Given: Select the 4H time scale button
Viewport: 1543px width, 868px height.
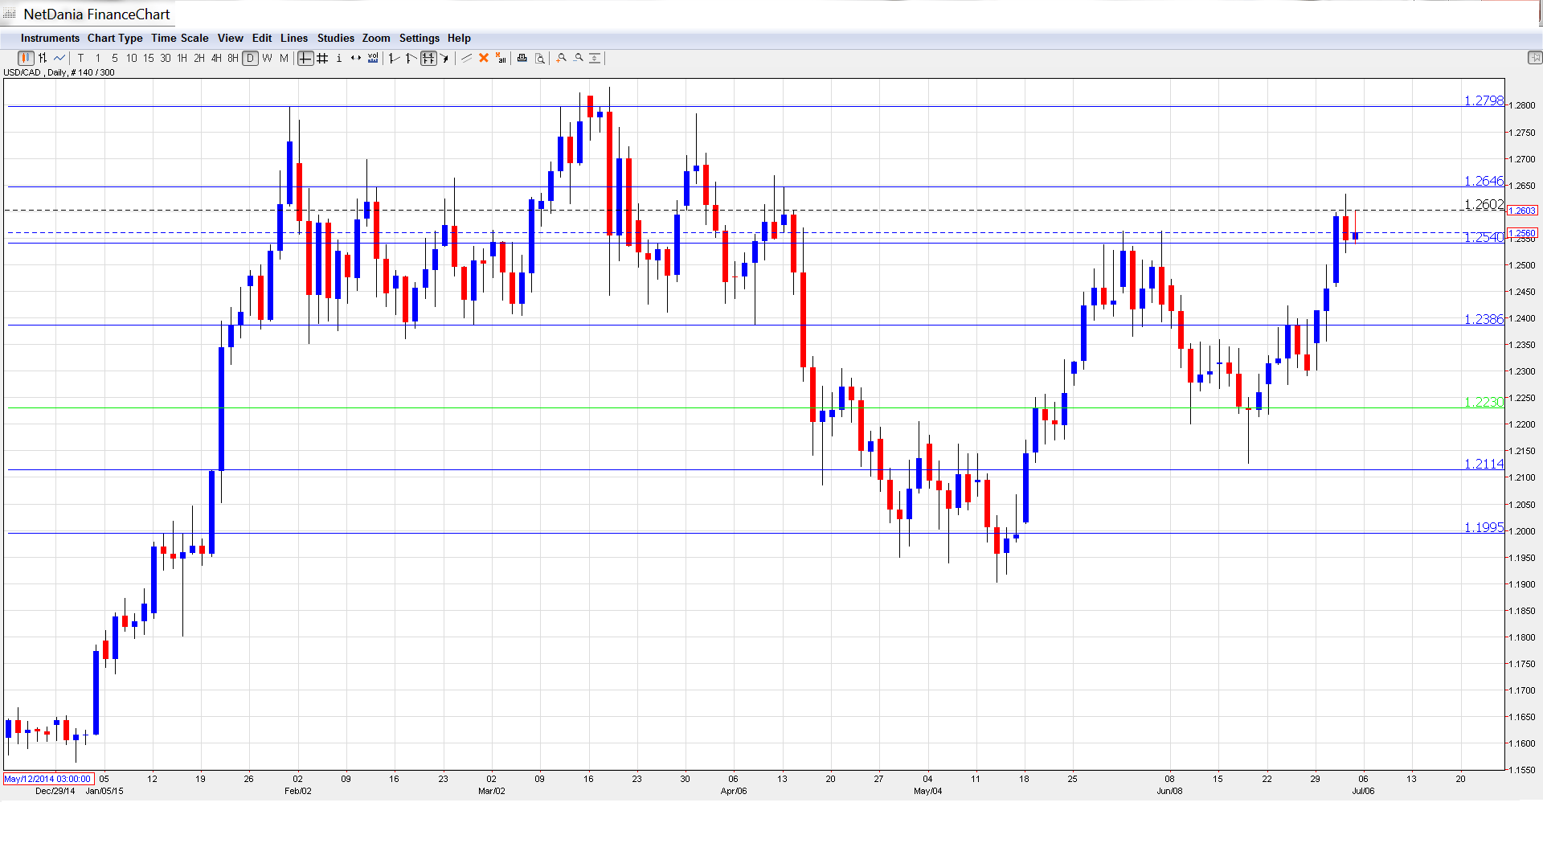Looking at the screenshot, I should [216, 58].
